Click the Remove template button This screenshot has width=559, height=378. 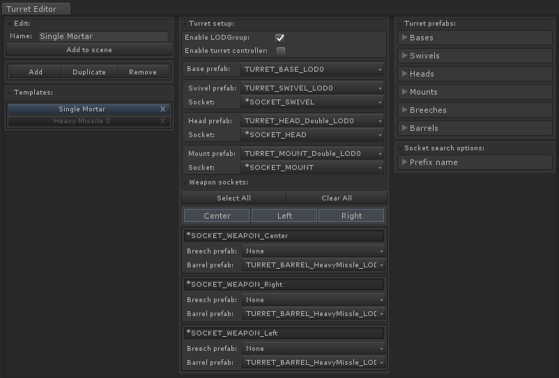point(143,72)
